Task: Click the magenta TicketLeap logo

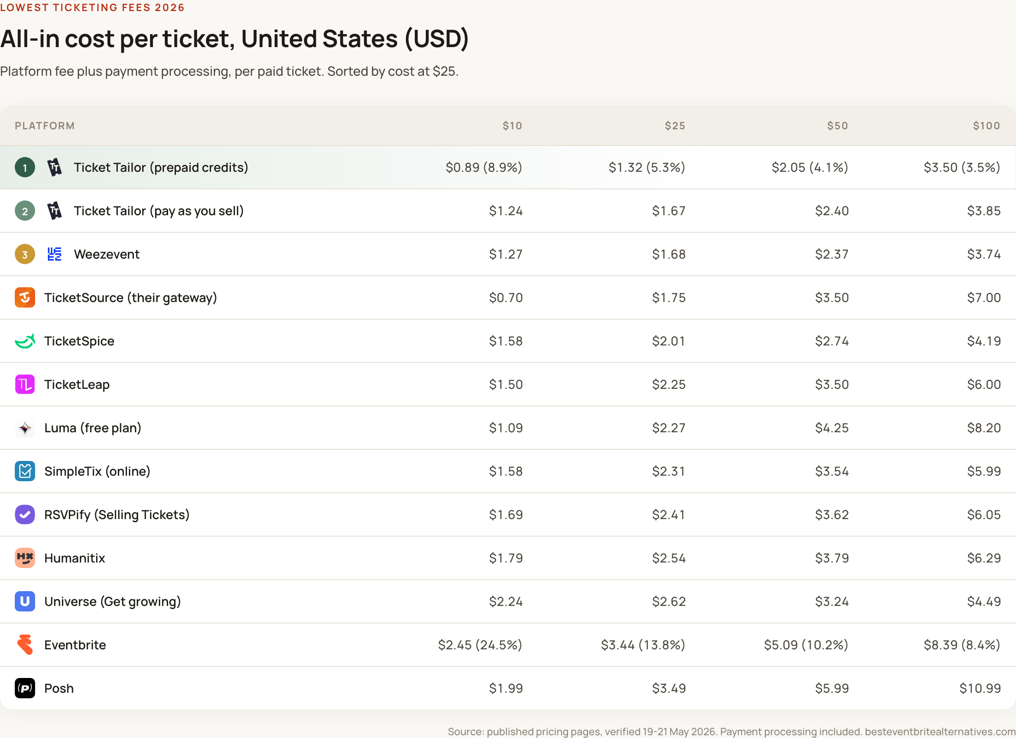Action: coord(25,384)
